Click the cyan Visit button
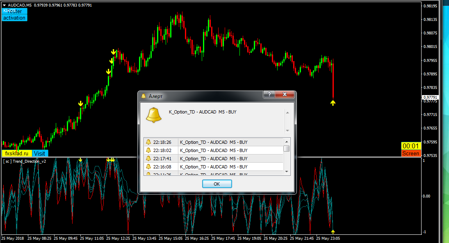Screen dimensions: 449x243 coord(40,153)
